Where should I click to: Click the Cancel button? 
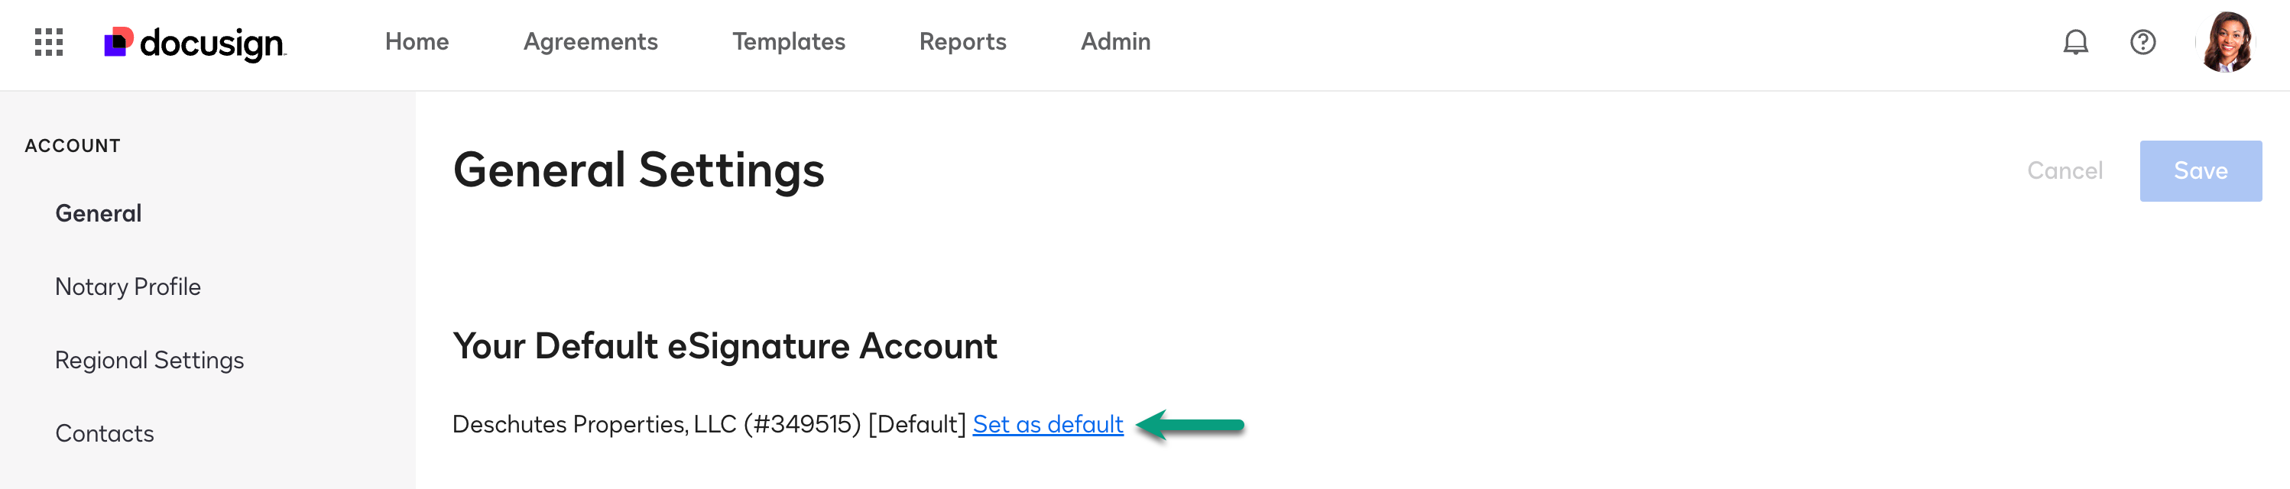coord(2065,170)
